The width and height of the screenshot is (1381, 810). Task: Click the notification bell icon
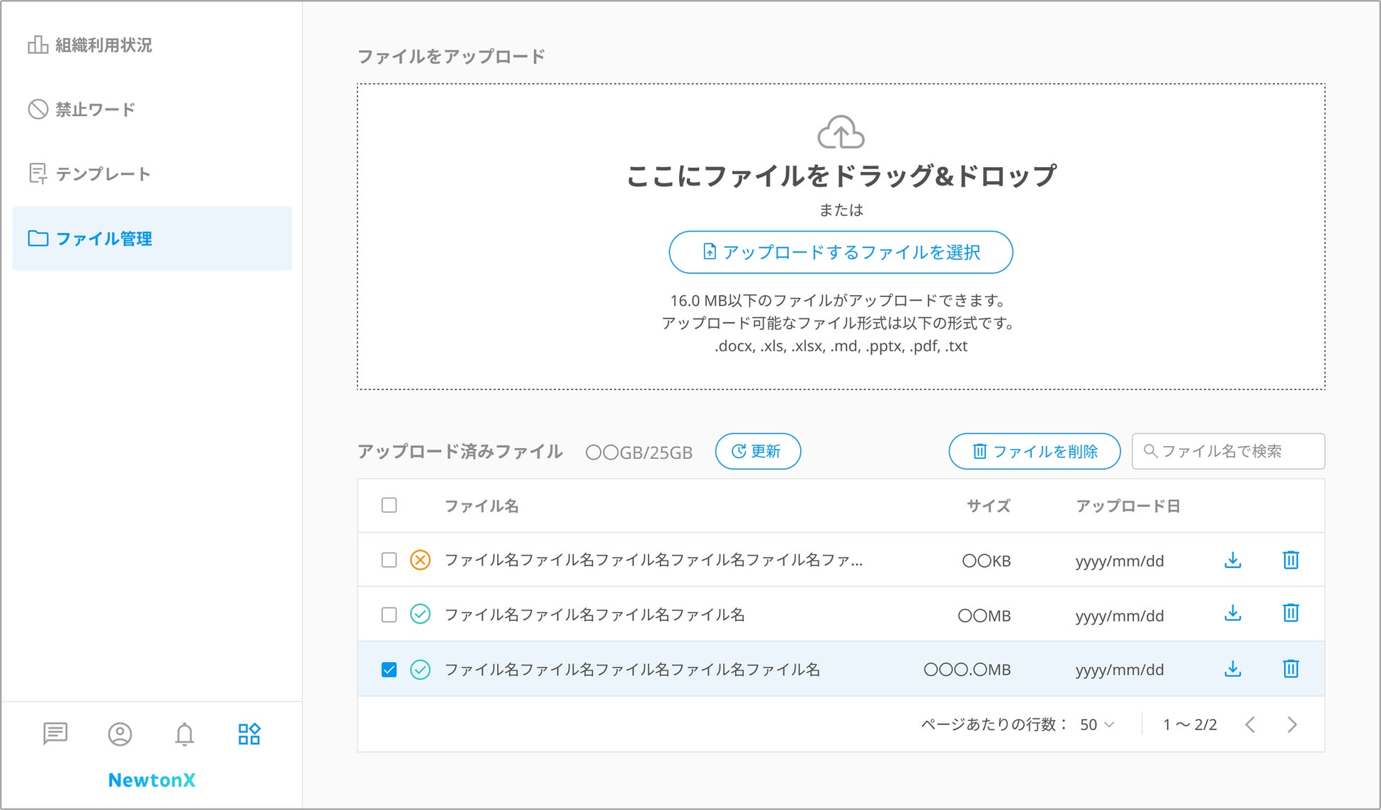point(184,734)
